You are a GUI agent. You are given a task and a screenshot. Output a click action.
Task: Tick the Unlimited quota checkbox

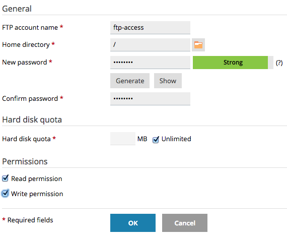[156, 140]
